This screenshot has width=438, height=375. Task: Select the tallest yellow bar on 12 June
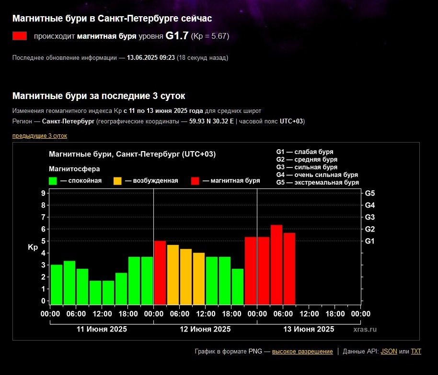(173, 275)
